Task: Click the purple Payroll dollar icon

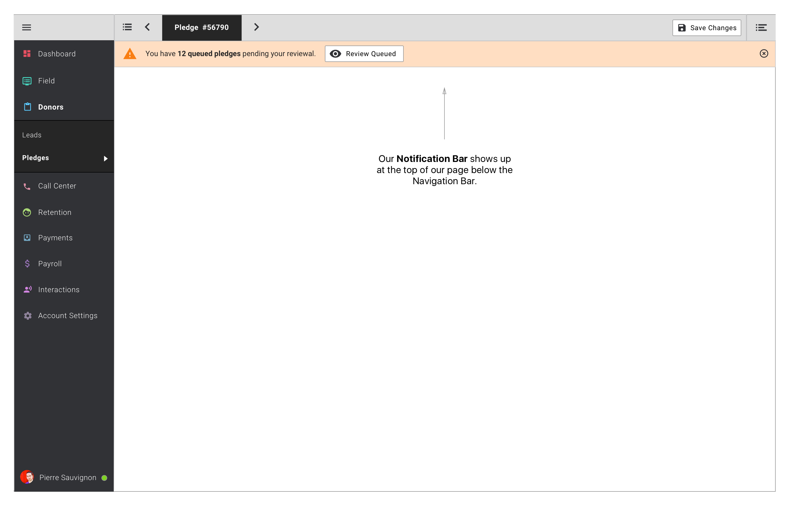Action: (27, 264)
